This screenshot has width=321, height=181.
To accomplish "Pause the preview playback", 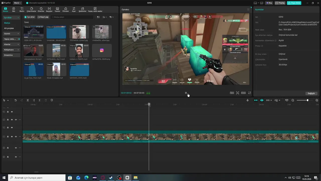I will click(x=186, y=93).
